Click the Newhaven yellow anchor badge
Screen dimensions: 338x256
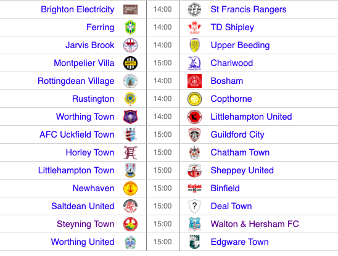(x=130, y=188)
